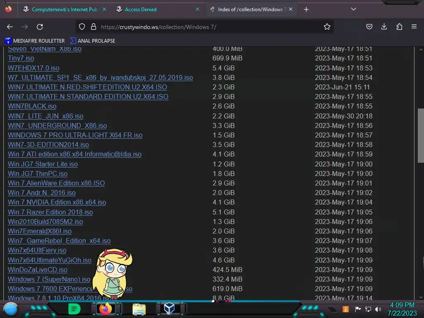Screen dimensions: 424x318
Task: Open Win.7.AlienWare.Edition.x86.ISO
Action: pos(56,183)
